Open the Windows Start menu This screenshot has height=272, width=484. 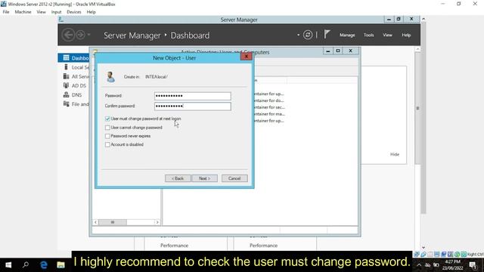pos(8,265)
